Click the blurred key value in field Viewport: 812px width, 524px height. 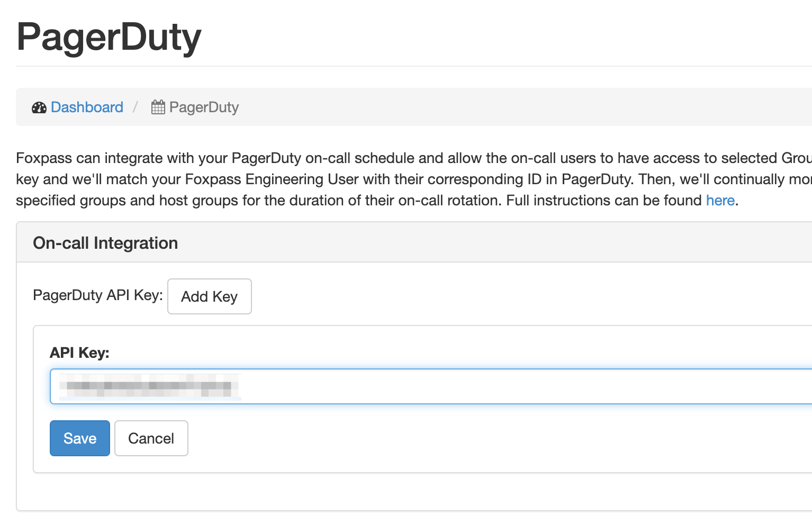coord(149,386)
